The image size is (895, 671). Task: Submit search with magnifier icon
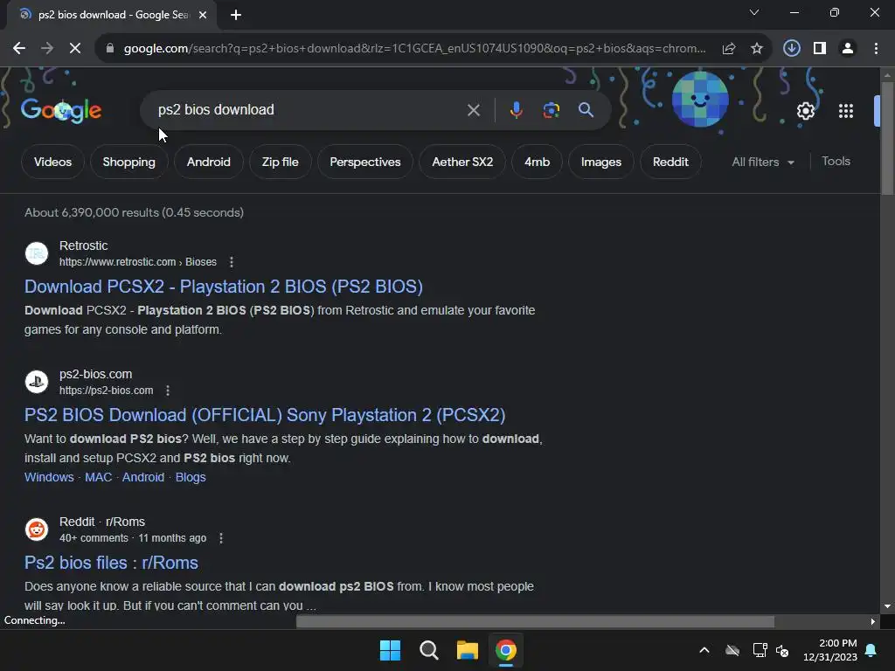(x=586, y=110)
